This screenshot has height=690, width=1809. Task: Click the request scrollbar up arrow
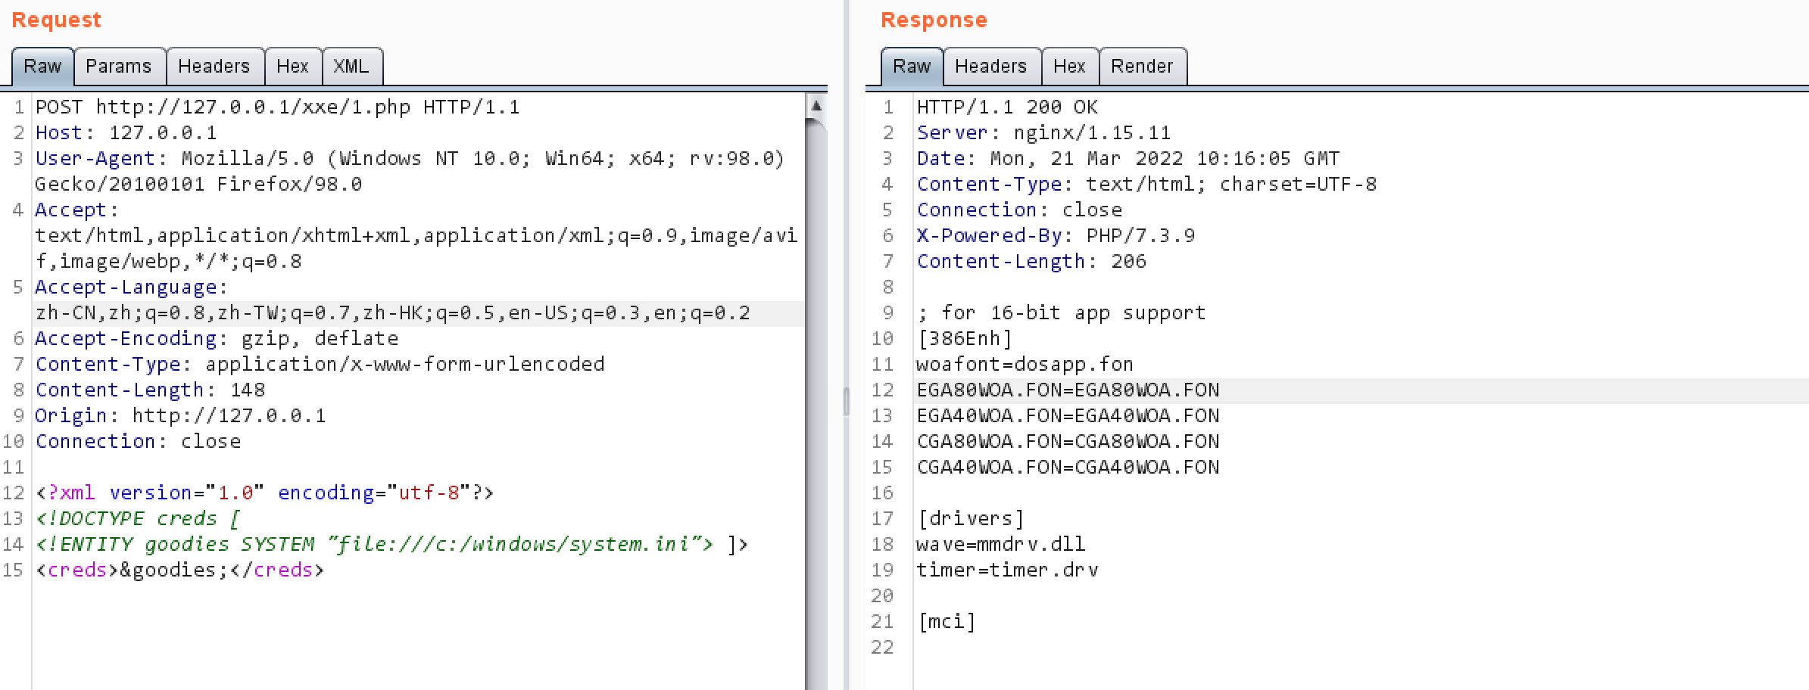[x=816, y=106]
